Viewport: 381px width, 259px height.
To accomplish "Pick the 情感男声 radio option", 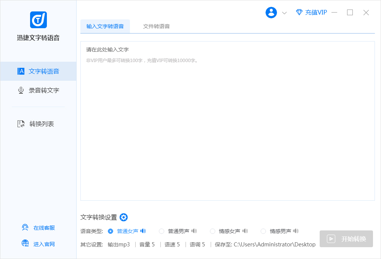I will (x=263, y=231).
